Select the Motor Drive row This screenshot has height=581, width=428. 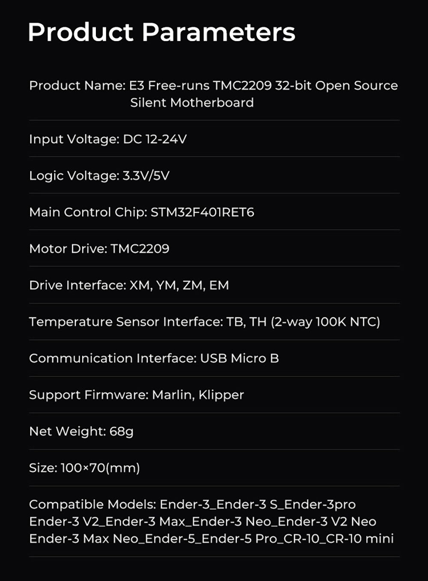tap(99, 249)
